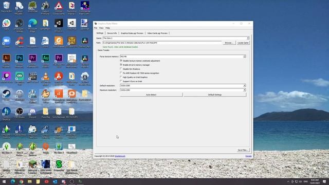The image size is (329, 185).
Task: Select the white Unity Hub desktop icon
Action: (x=72, y=24)
